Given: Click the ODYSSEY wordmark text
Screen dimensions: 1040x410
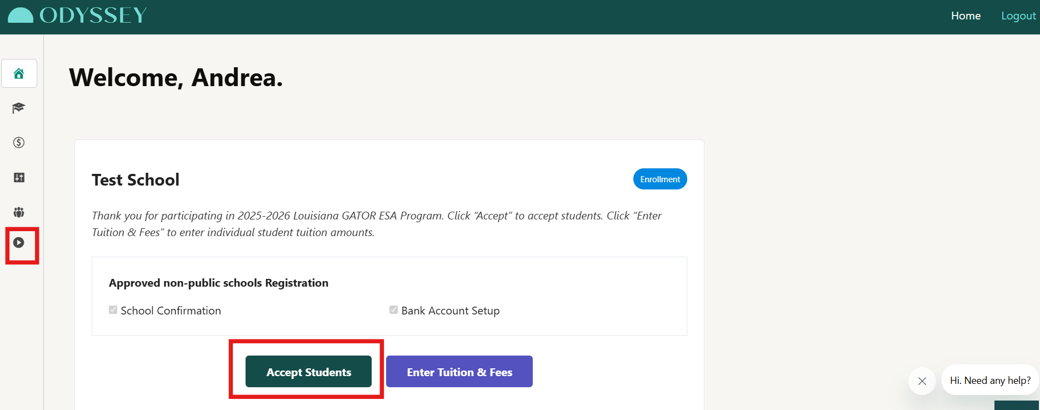Looking at the screenshot, I should [x=93, y=15].
